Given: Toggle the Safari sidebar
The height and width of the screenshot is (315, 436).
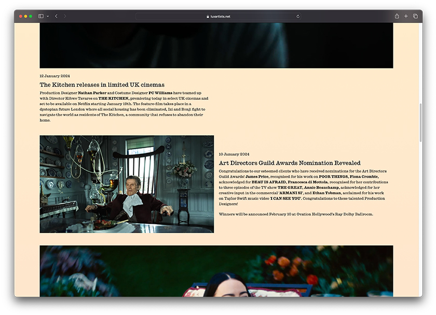Looking at the screenshot, I should click(41, 16).
